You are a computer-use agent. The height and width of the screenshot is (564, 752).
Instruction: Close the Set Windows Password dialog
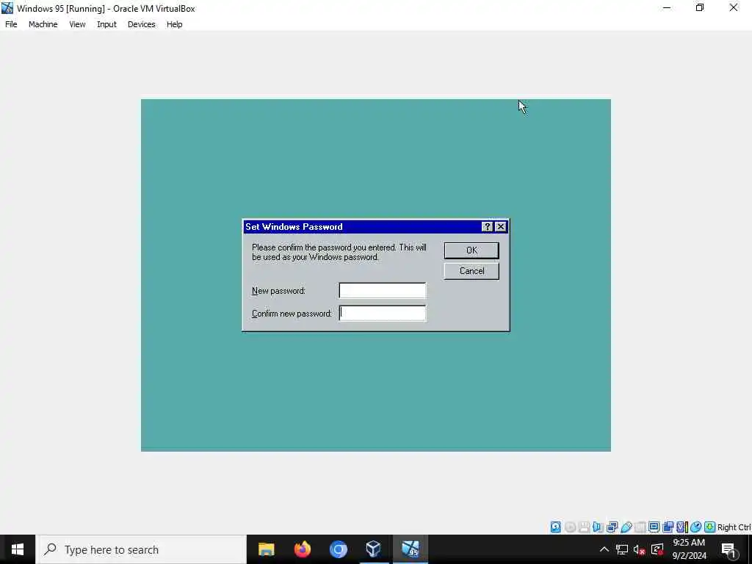tap(501, 227)
